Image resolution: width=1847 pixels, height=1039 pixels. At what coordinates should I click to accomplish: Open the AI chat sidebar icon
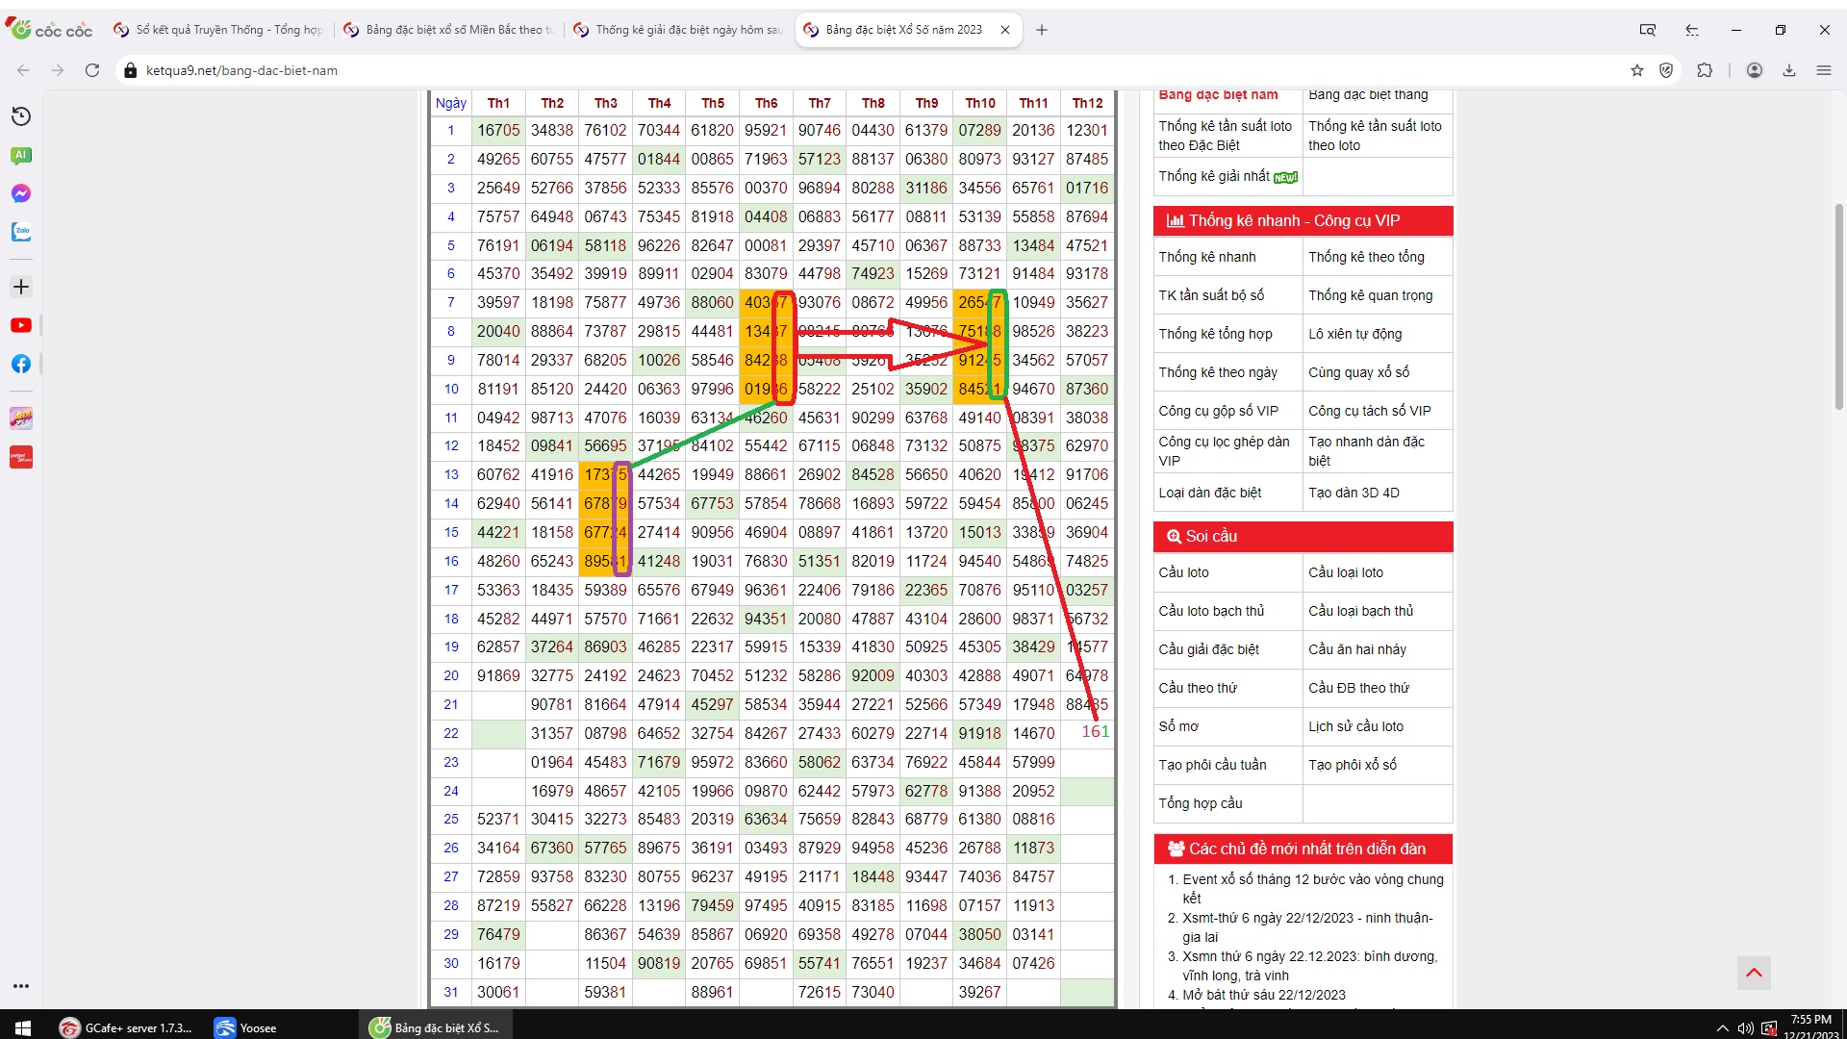[21, 155]
